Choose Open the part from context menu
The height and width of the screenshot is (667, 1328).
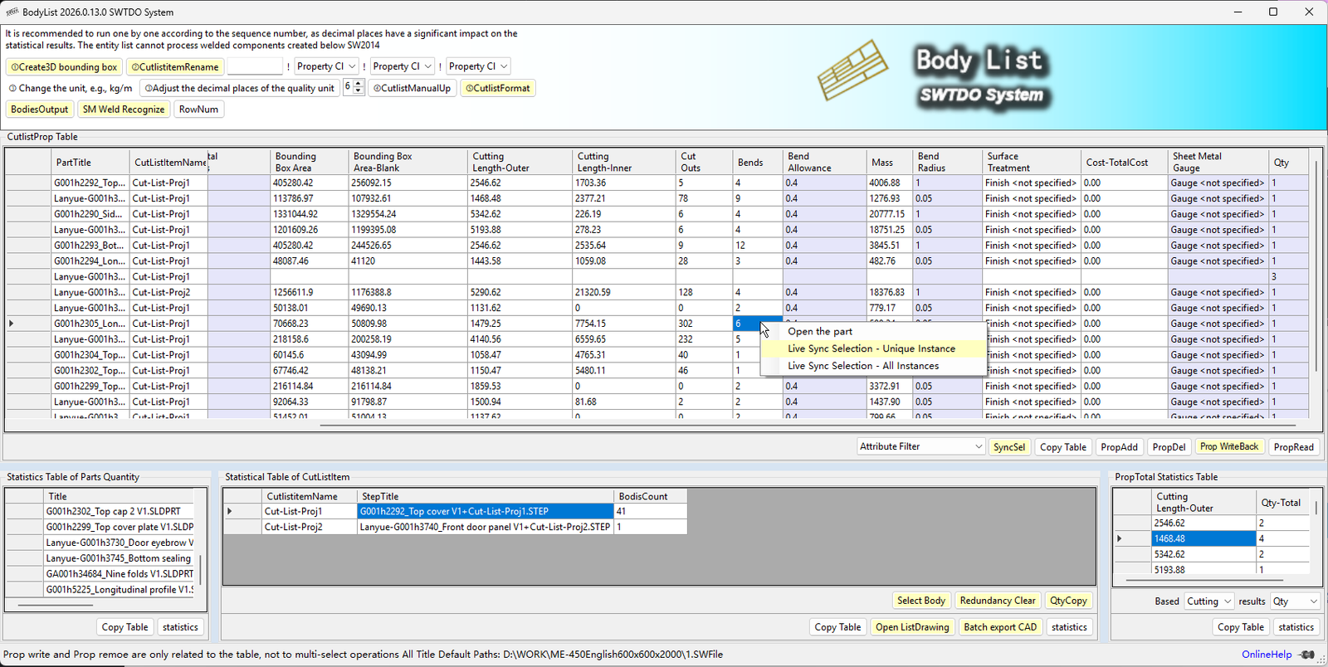click(820, 332)
